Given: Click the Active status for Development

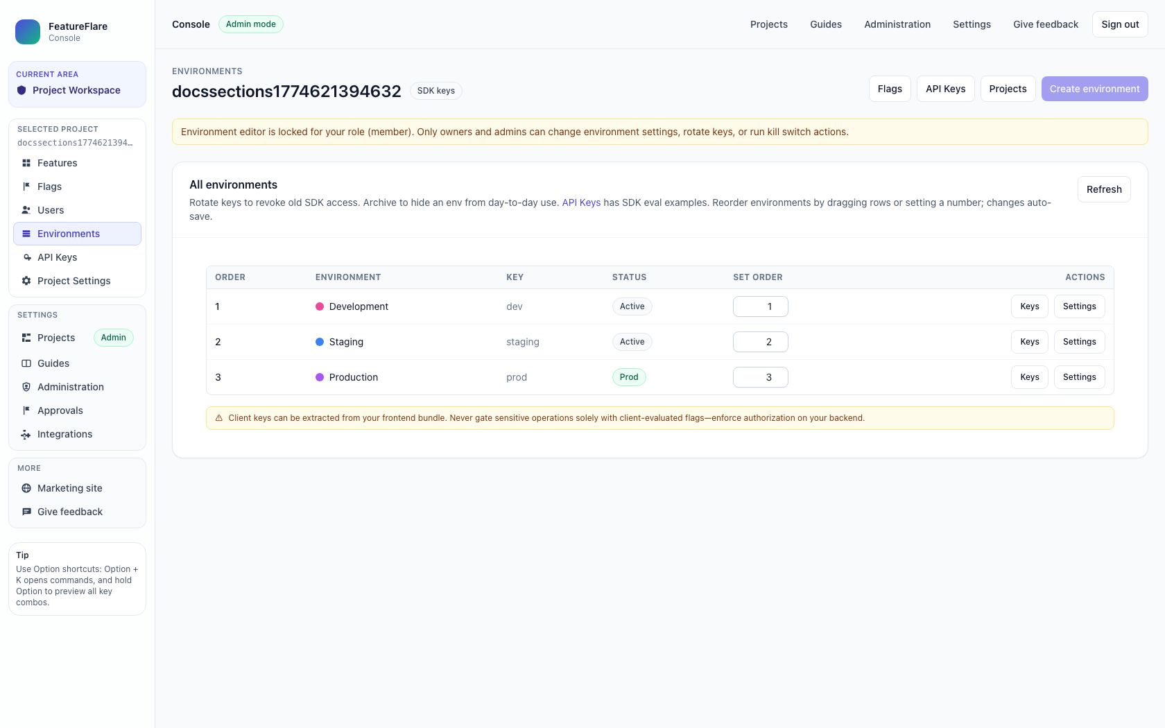Looking at the screenshot, I should 632,306.
